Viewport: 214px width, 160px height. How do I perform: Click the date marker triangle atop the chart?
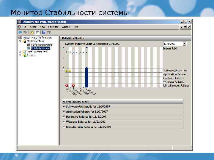[87, 47]
